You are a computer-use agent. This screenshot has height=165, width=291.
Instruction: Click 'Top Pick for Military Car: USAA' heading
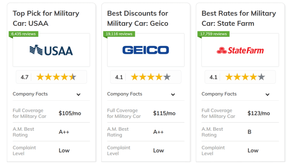[46, 19]
